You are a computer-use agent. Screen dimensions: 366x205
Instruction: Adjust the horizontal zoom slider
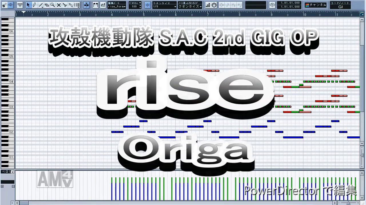pyautogui.click(x=348, y=203)
